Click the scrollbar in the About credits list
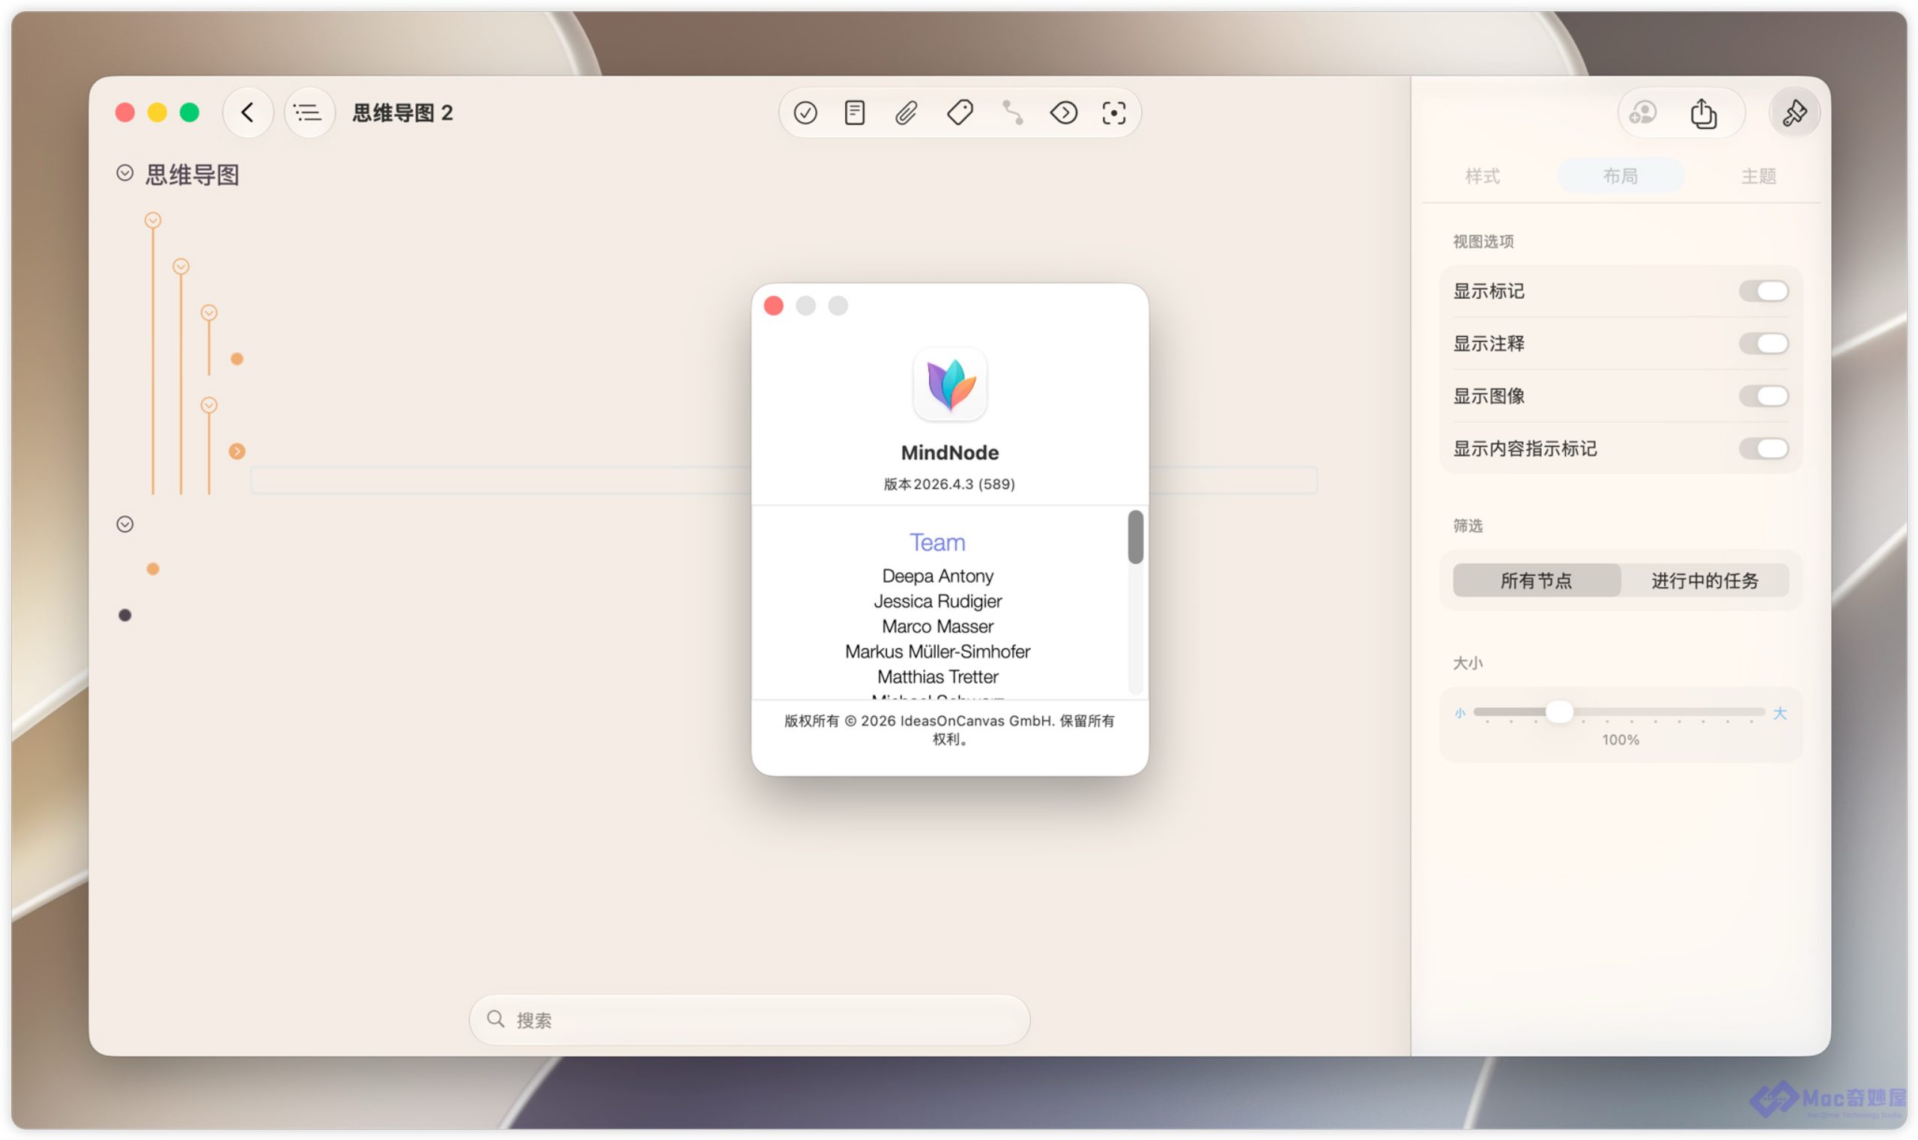Screen dimensions: 1918x1140 click(x=1135, y=536)
